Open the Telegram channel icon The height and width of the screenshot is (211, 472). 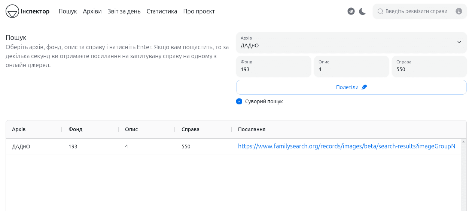click(x=351, y=12)
